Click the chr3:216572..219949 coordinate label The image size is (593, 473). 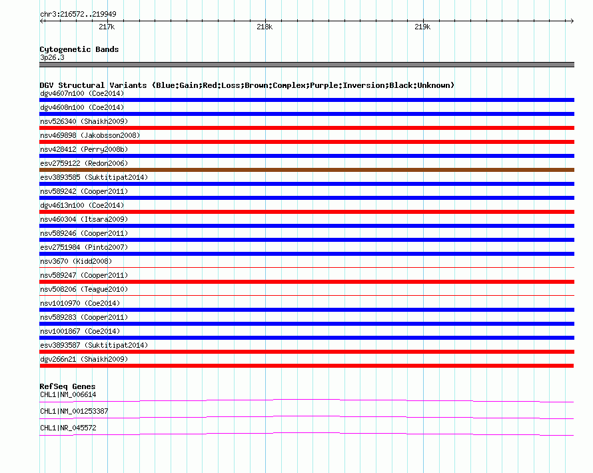point(78,15)
